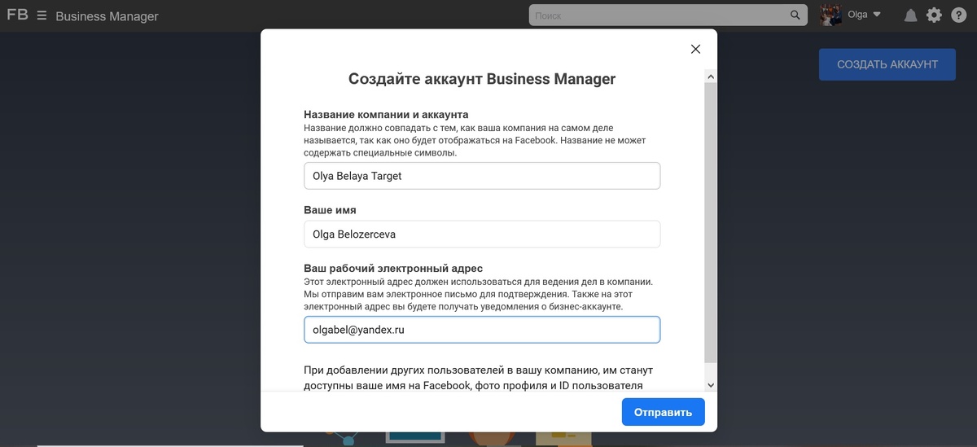Click the dialog vertical scrollbar thumb

(x=711, y=222)
